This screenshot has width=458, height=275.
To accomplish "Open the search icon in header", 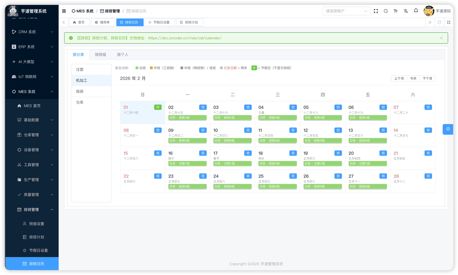I will click(386, 11).
